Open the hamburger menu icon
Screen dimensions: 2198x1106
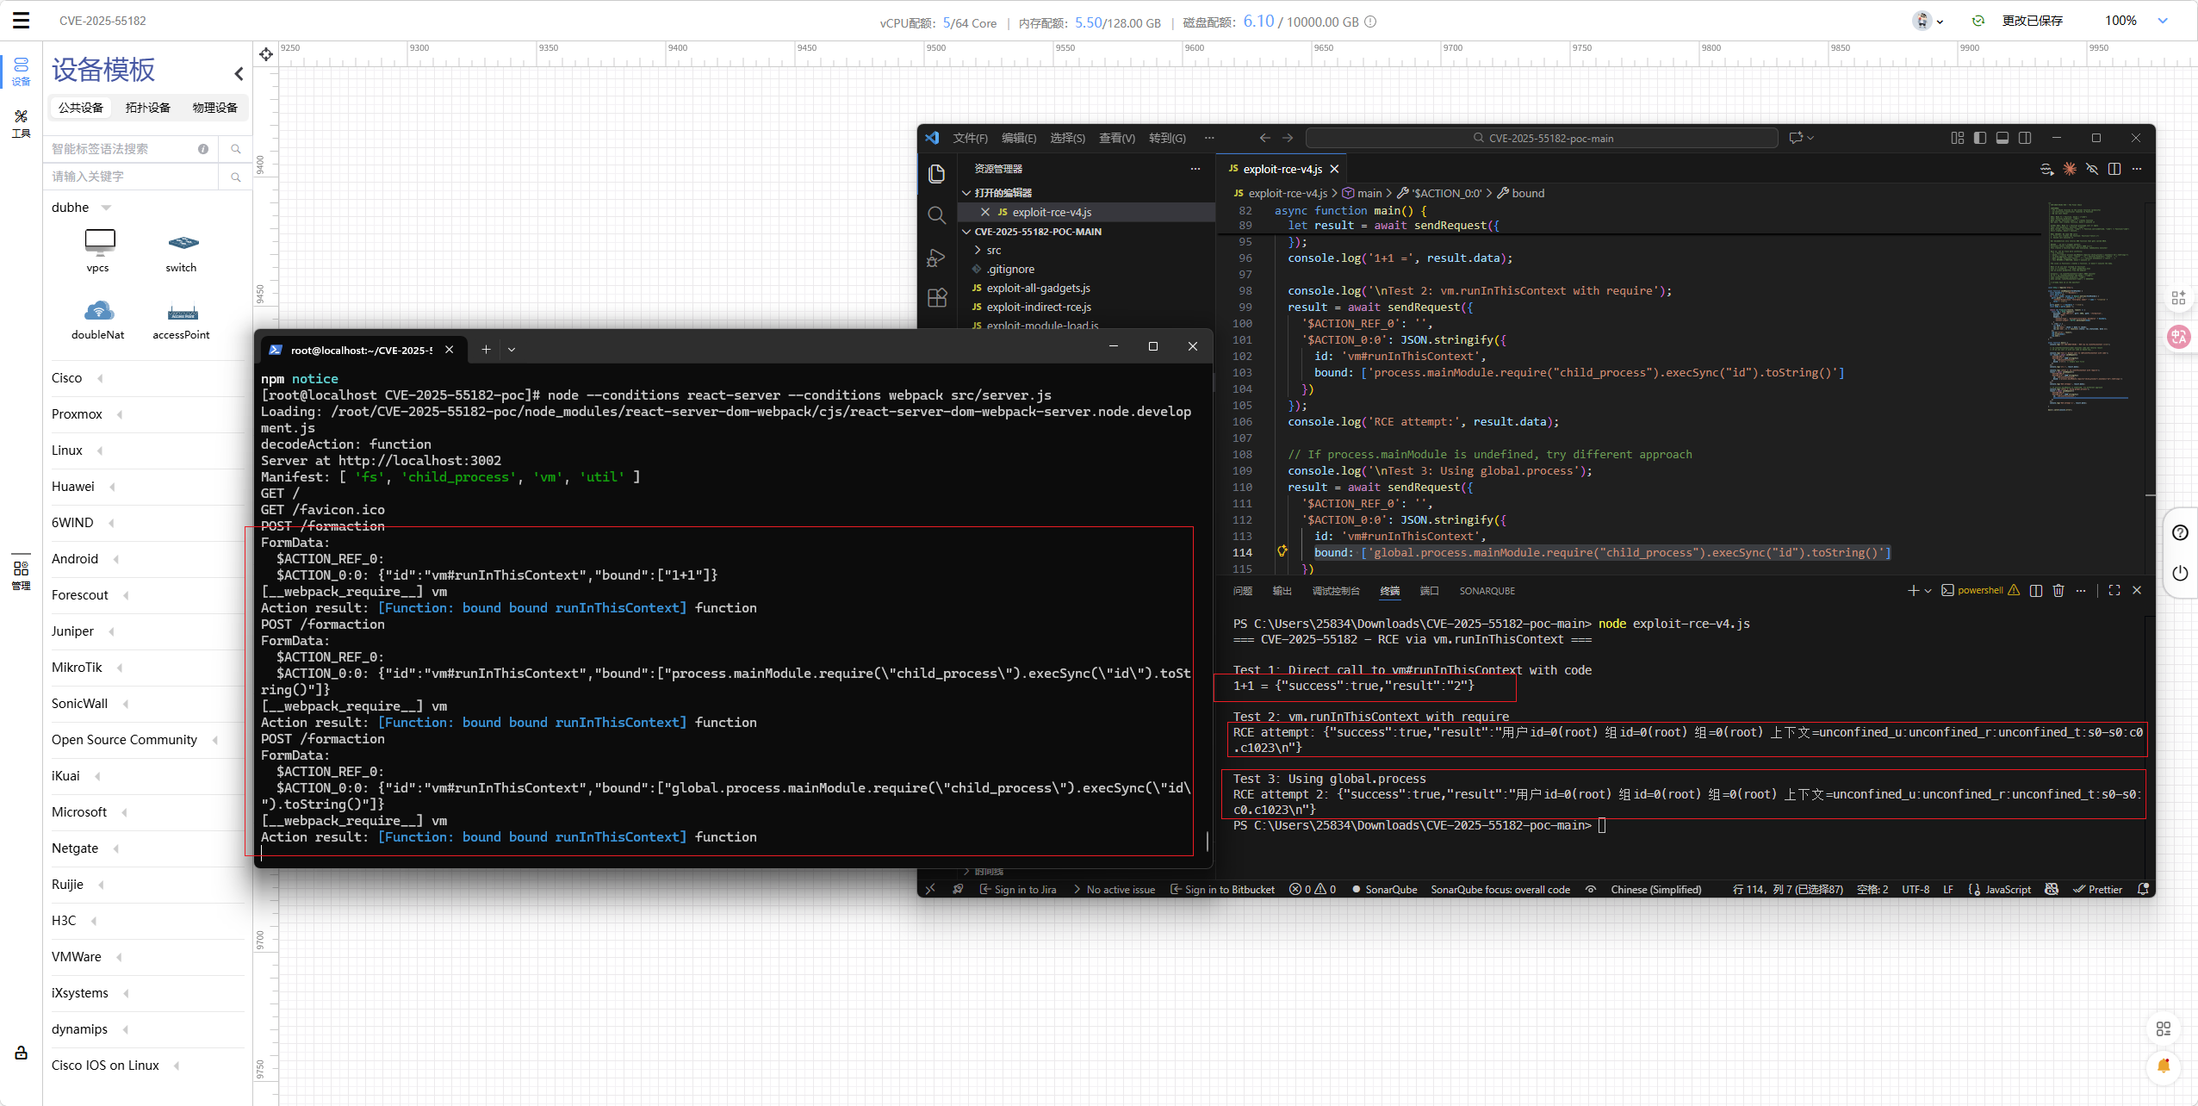point(21,20)
